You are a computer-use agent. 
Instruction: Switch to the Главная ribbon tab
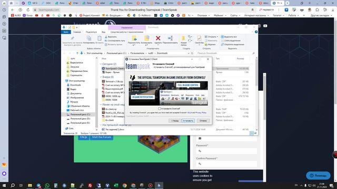click(x=77, y=32)
